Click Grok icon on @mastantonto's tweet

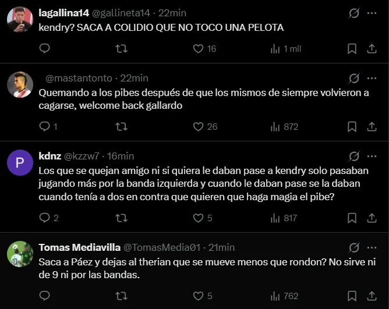tap(353, 78)
